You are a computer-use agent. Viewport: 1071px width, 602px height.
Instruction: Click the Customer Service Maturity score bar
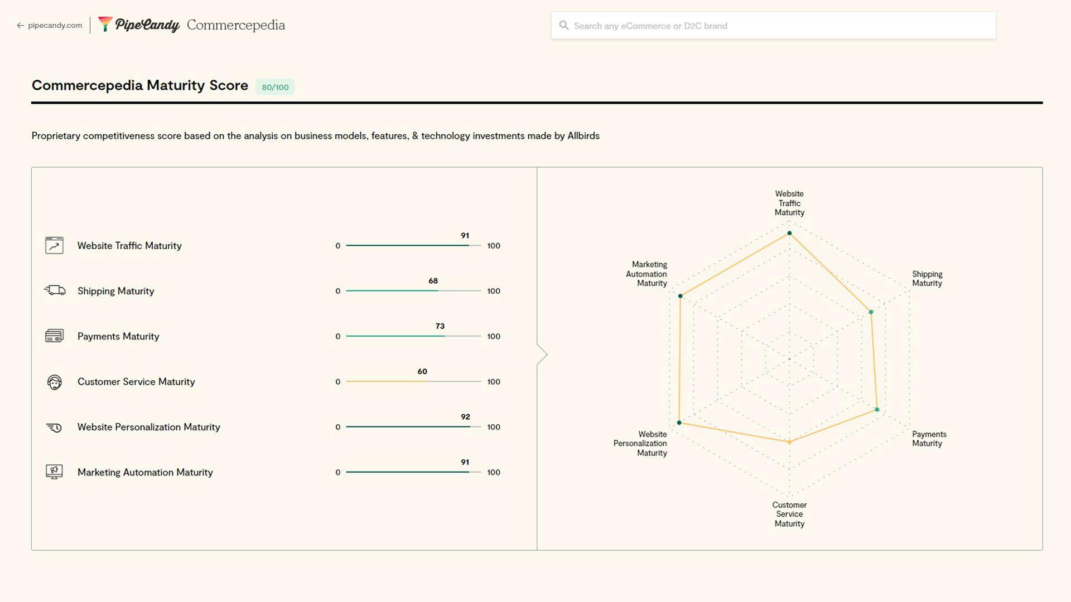point(413,381)
